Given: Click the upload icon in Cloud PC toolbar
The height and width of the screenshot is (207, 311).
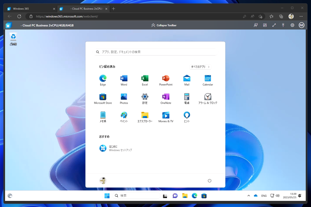Looking at the screenshot, I should point(283,25).
